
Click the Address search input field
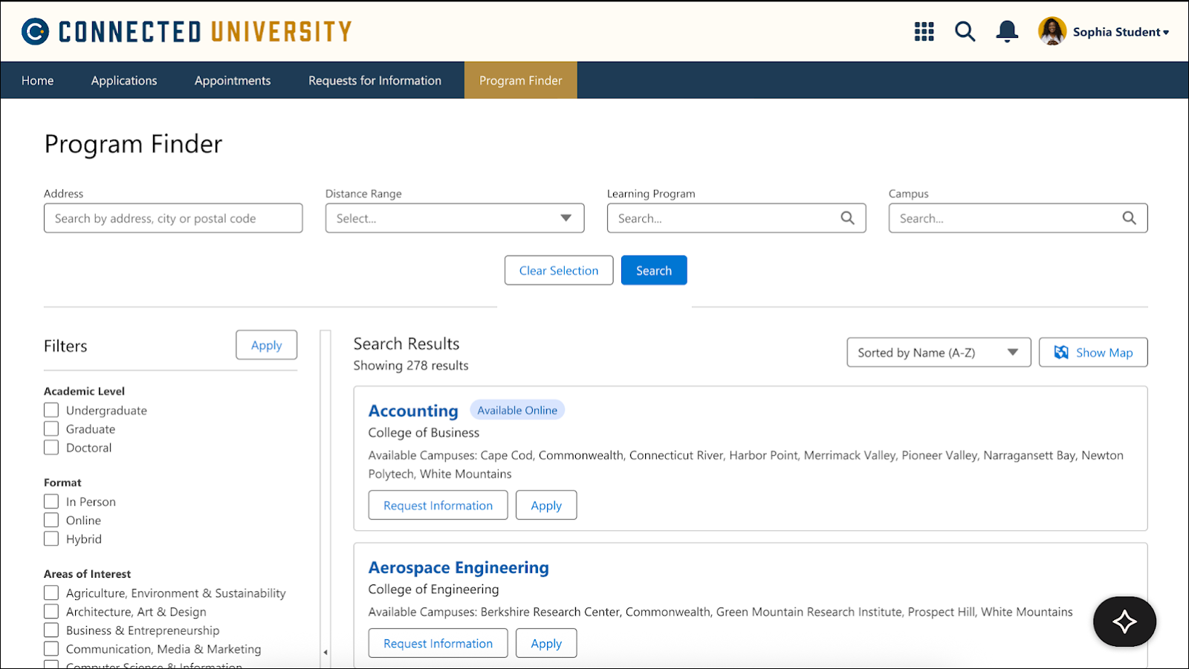coord(172,218)
